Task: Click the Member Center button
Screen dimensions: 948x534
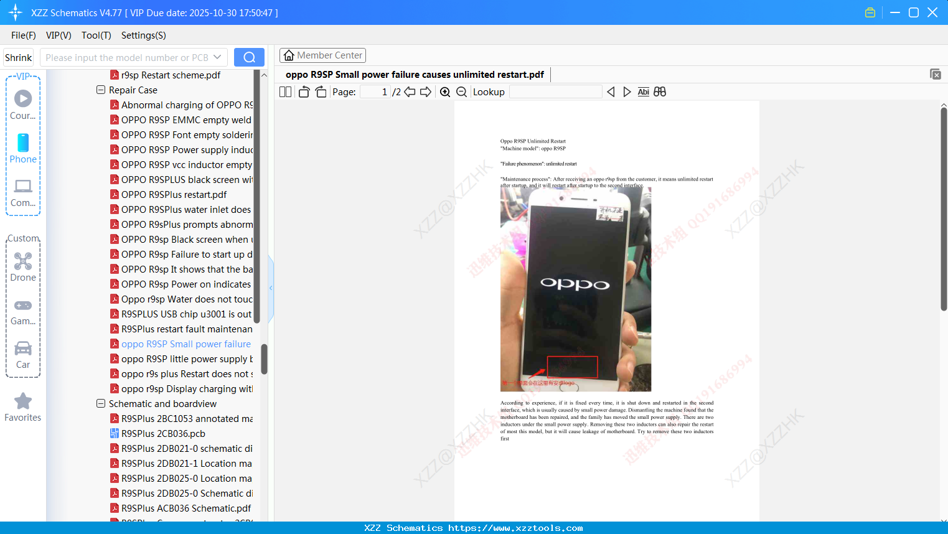Action: point(322,55)
